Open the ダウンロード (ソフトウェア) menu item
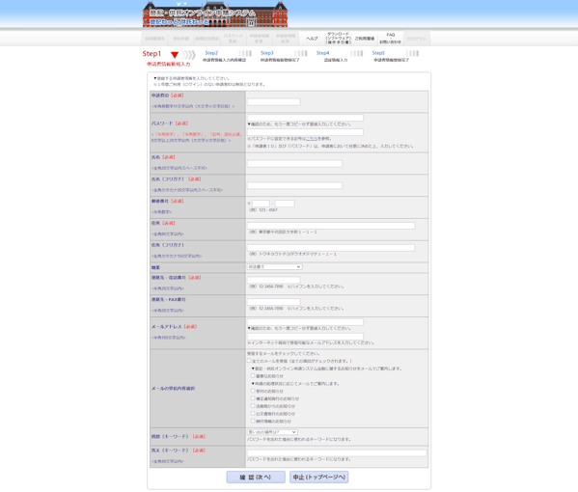Screen dimensions: 578x492 (x=338, y=39)
